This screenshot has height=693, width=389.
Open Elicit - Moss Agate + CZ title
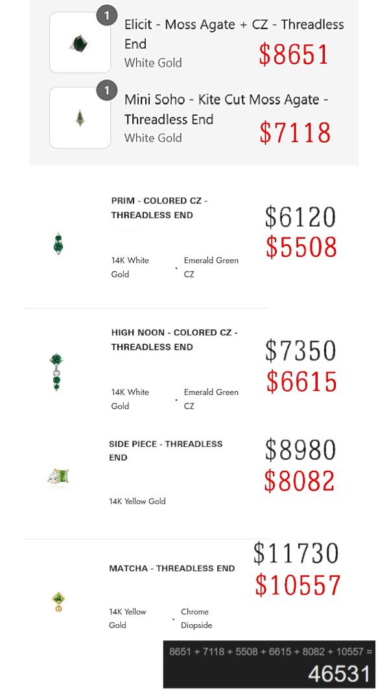pyautogui.click(x=234, y=34)
